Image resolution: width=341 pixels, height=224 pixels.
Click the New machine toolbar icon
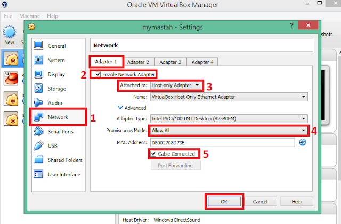coord(10,35)
